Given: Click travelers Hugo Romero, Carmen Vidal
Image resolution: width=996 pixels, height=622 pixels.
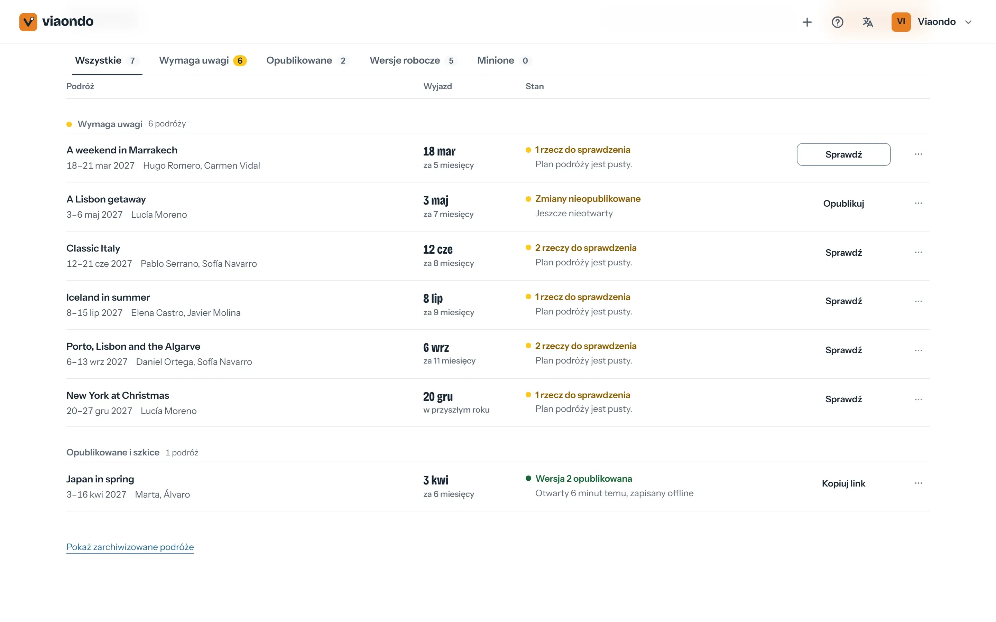Looking at the screenshot, I should point(202,166).
